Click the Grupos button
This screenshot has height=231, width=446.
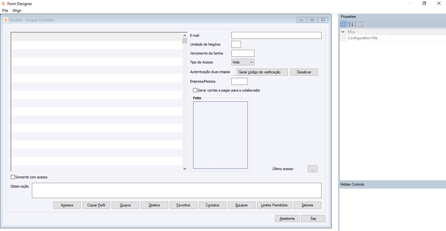pos(125,205)
